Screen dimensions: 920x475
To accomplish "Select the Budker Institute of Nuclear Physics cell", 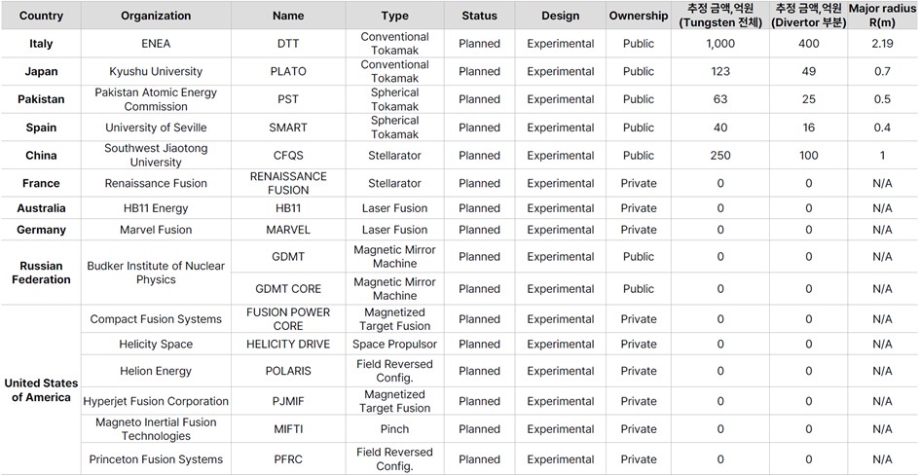I will pyautogui.click(x=156, y=273).
